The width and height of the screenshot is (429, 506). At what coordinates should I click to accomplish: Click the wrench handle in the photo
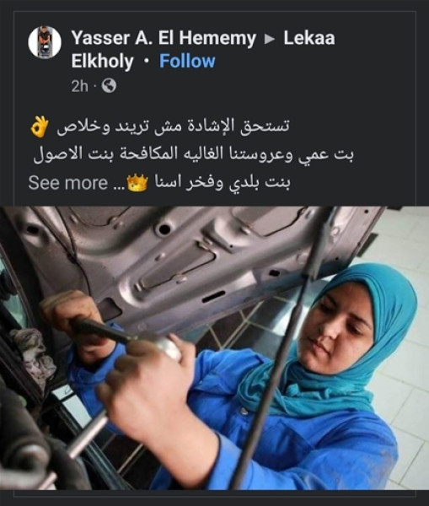point(100,330)
